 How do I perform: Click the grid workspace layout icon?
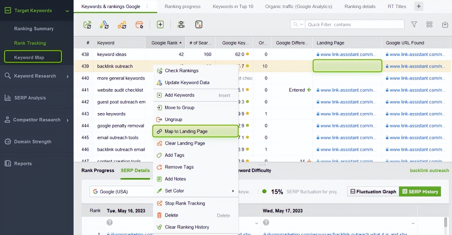tap(429, 25)
